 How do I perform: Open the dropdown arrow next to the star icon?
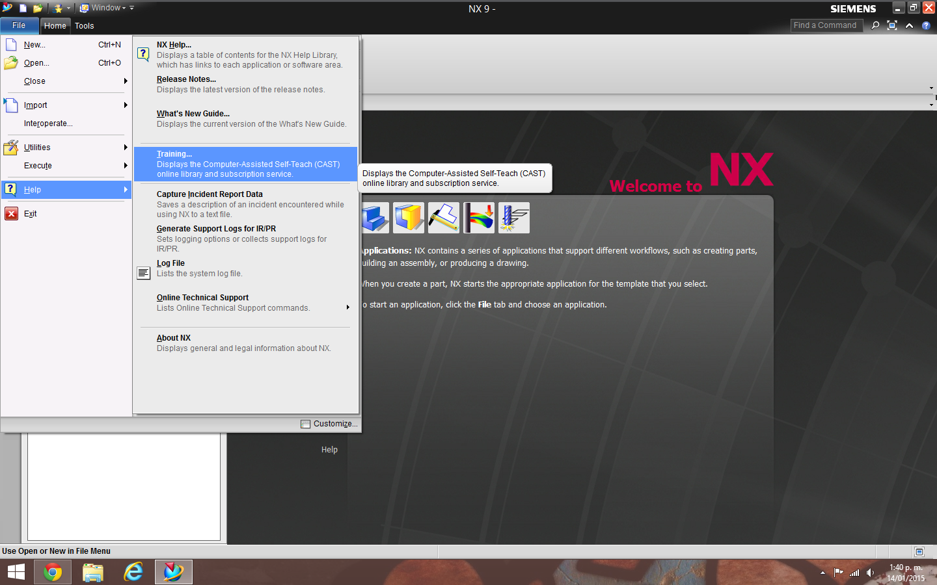point(68,8)
